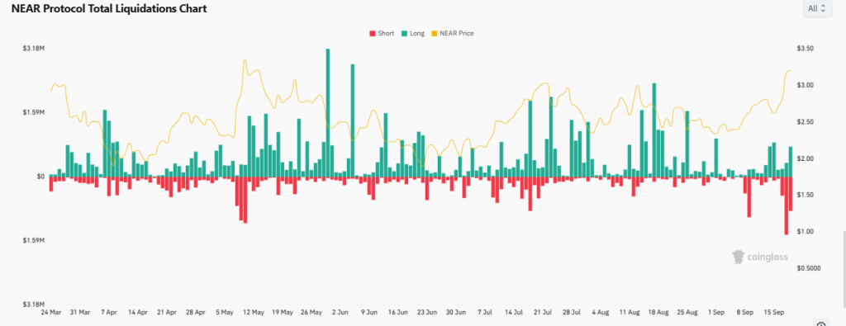Toggle the Long legend series

(x=413, y=33)
